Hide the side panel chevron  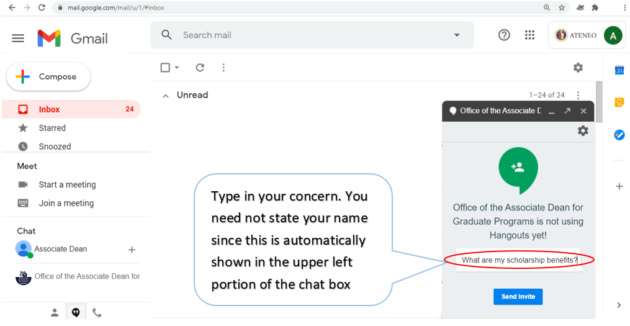click(x=619, y=305)
